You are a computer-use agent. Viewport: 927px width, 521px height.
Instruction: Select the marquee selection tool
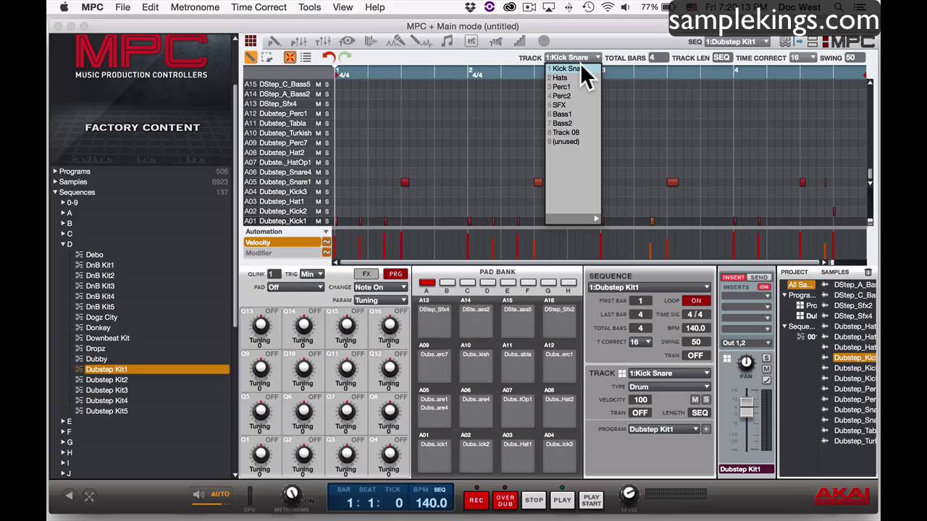coord(267,58)
